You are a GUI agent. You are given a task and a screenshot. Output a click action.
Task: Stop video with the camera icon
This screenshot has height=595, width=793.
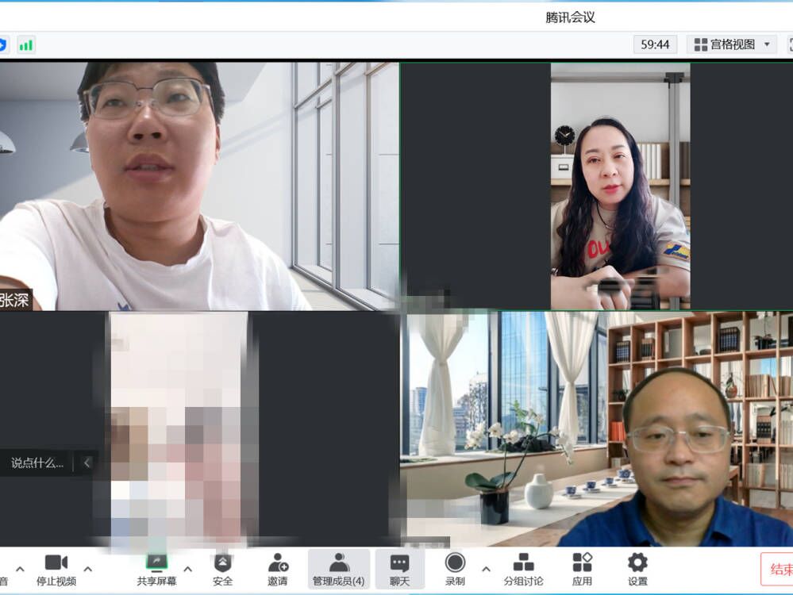coord(56,568)
